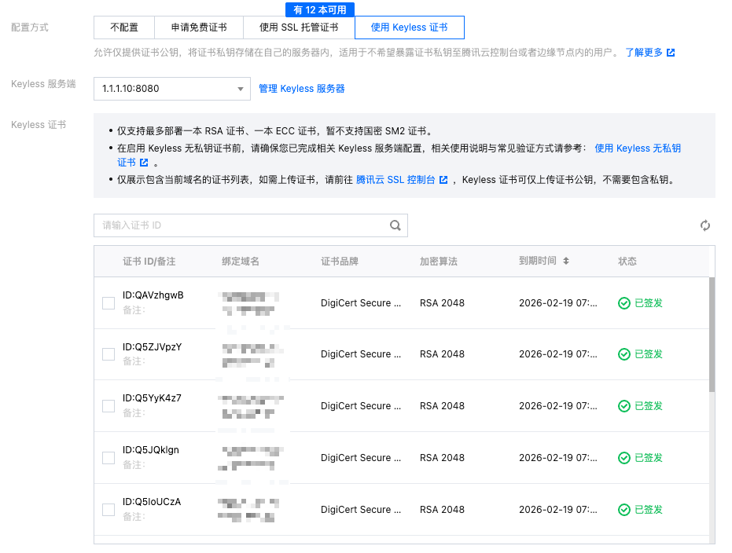Click the refresh icon above the certificate table
The height and width of the screenshot is (553, 732).
pyautogui.click(x=705, y=225)
